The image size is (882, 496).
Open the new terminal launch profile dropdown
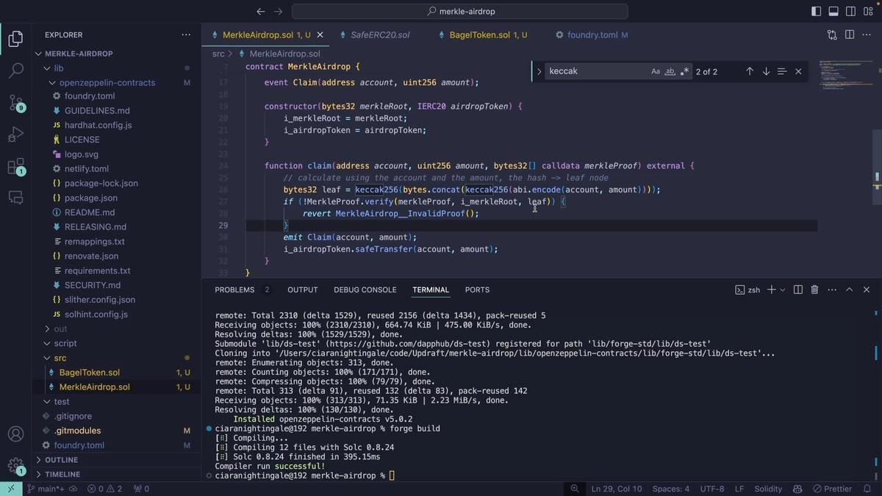tap(783, 290)
